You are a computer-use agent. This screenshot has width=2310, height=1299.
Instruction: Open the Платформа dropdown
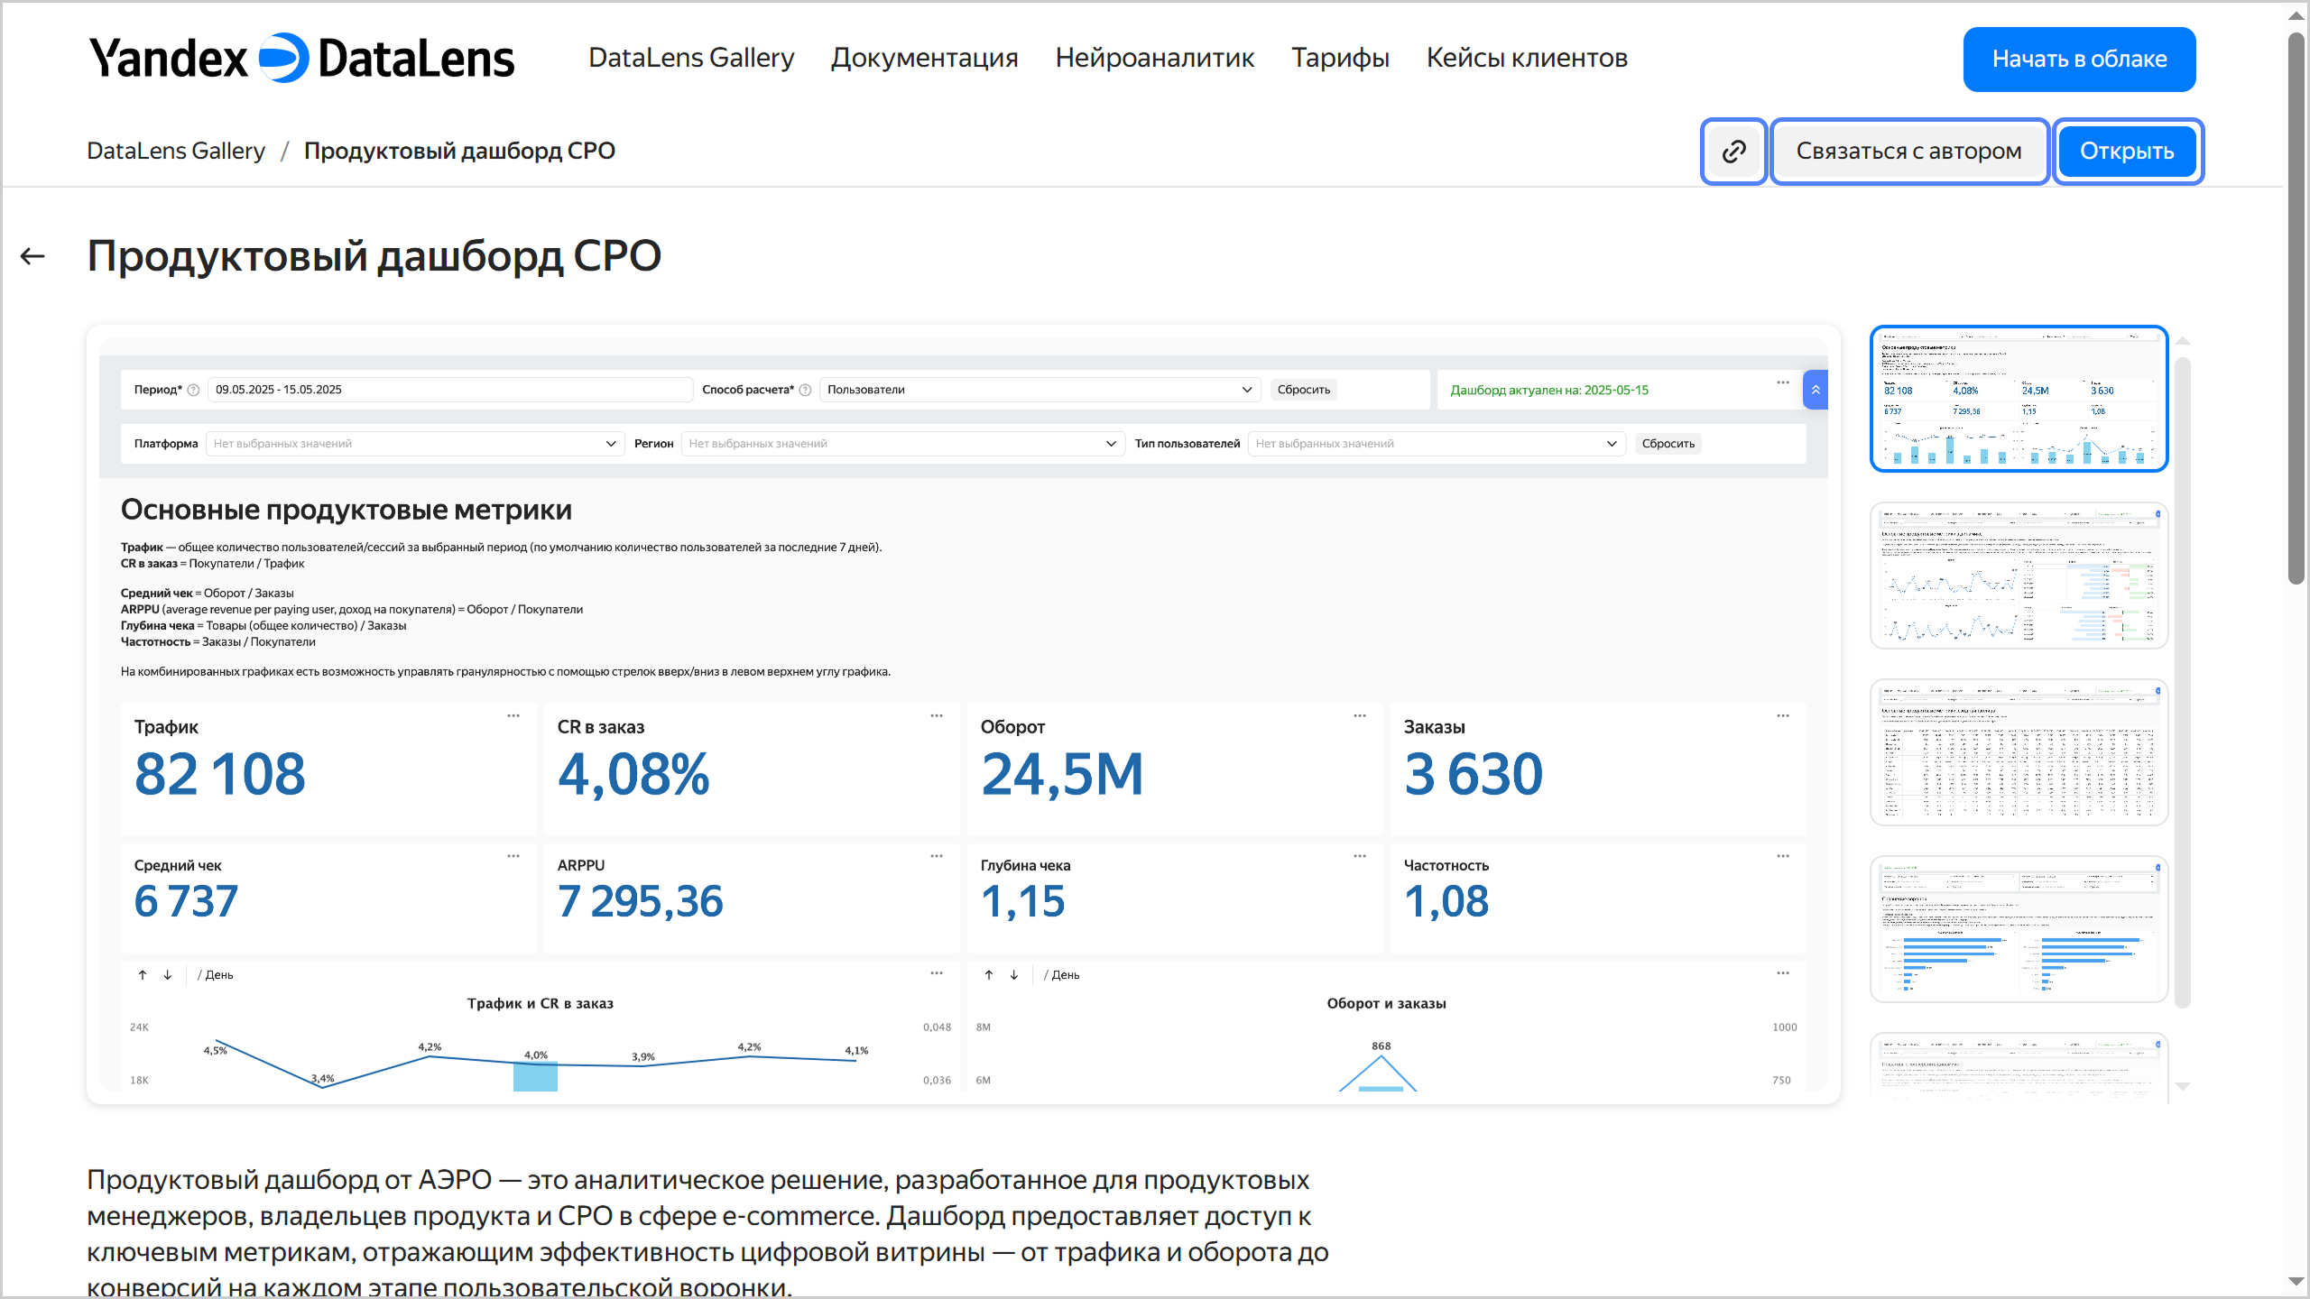[414, 444]
